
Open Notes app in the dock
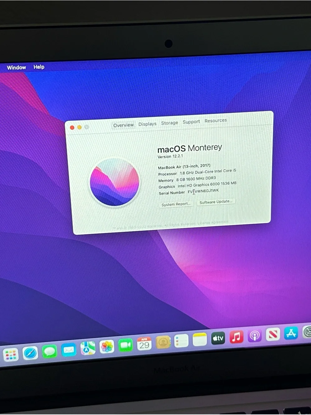200,339
